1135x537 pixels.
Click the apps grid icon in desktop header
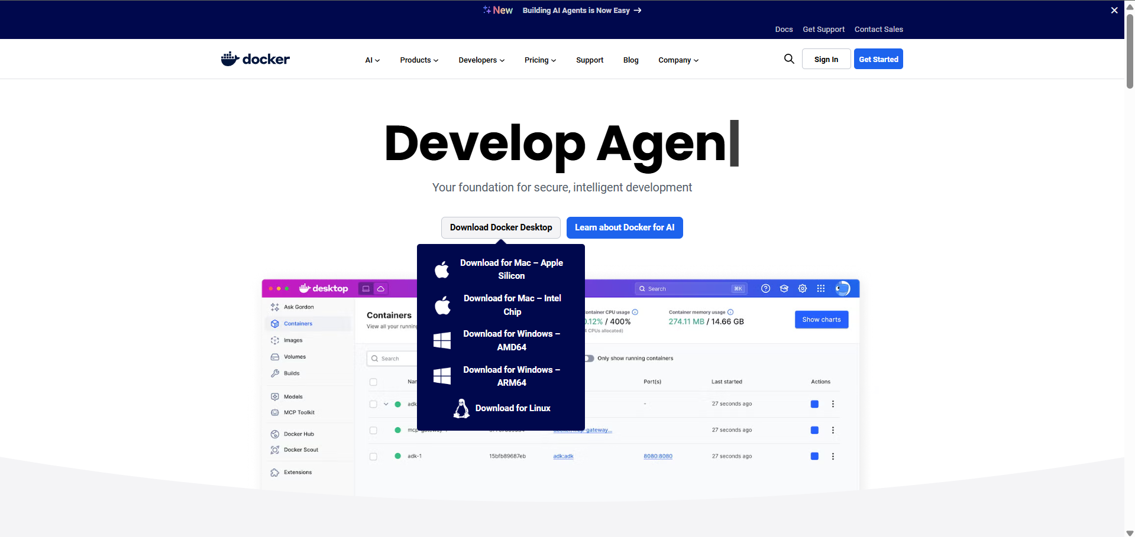[821, 289]
